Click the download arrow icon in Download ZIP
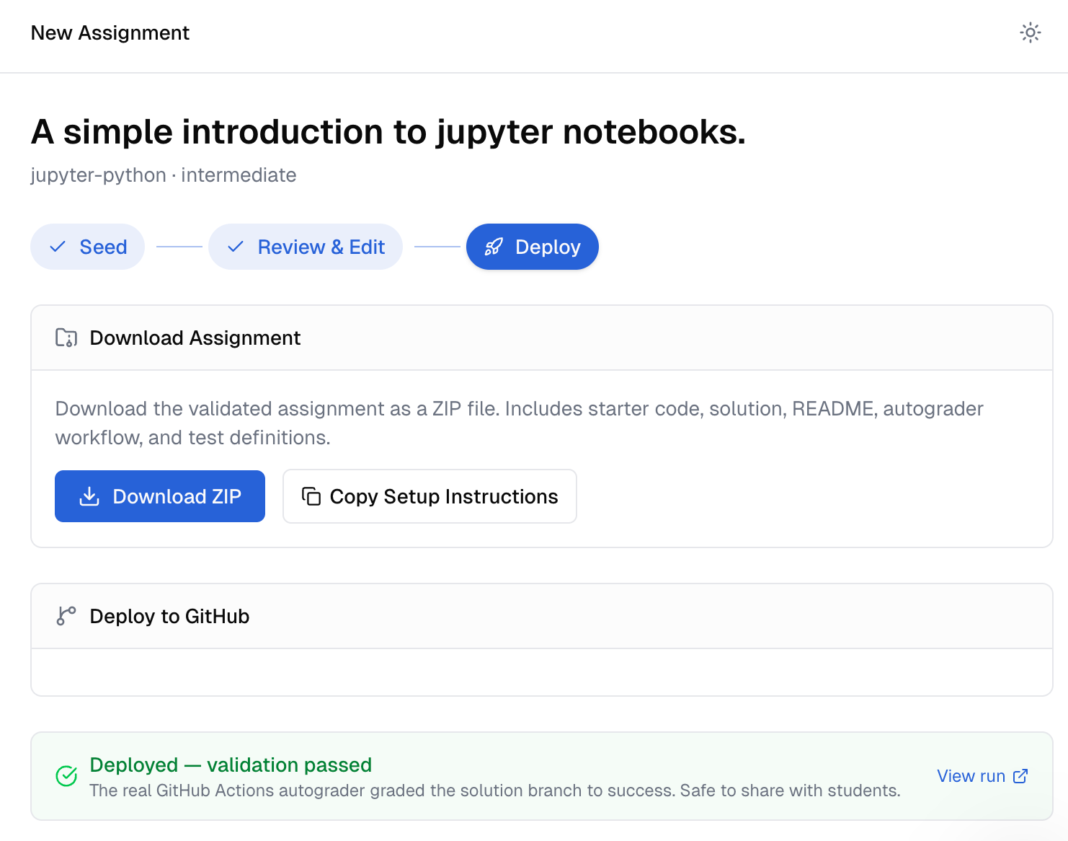This screenshot has width=1068, height=841. point(89,496)
